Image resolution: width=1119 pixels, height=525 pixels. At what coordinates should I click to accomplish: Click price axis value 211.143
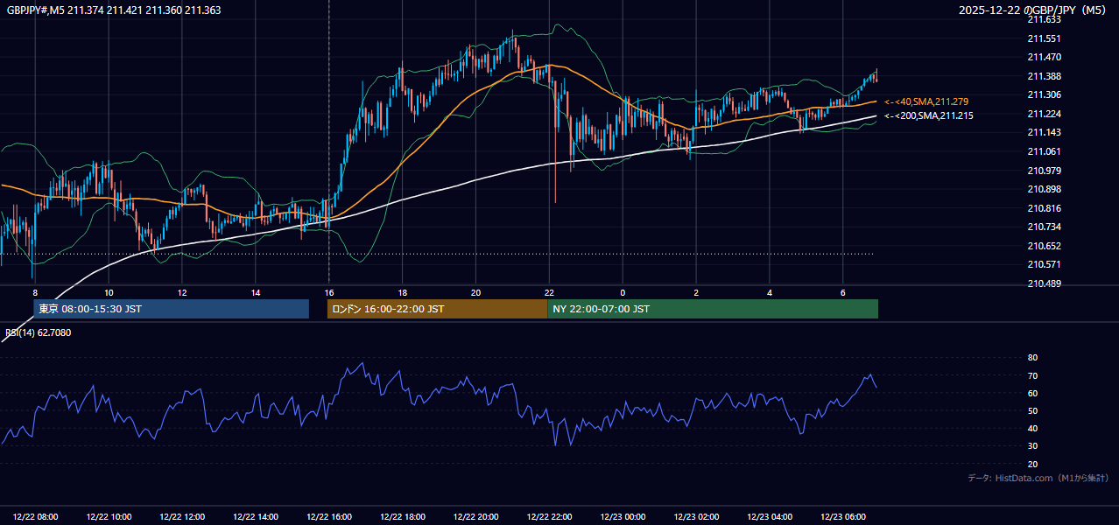[x=1044, y=132]
